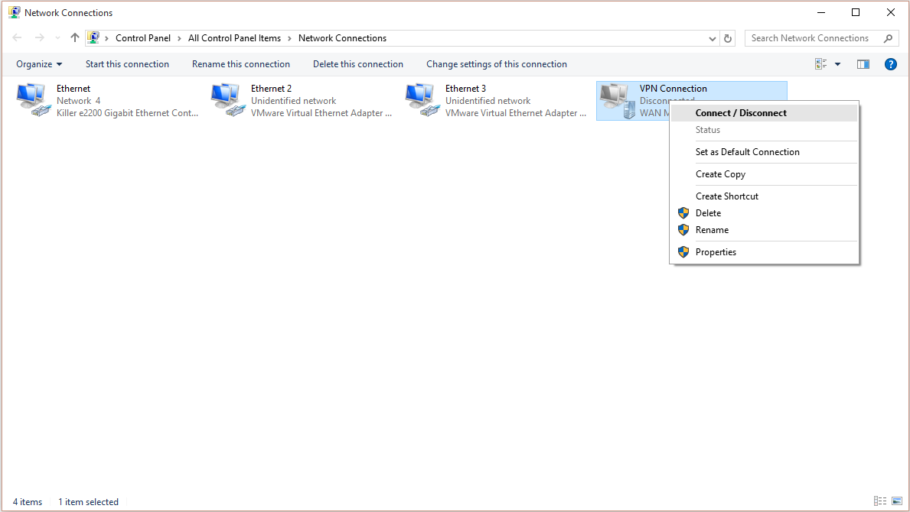Screen dimensions: 910x512
Task: Open Help with the blue question mark icon
Action: coord(890,64)
